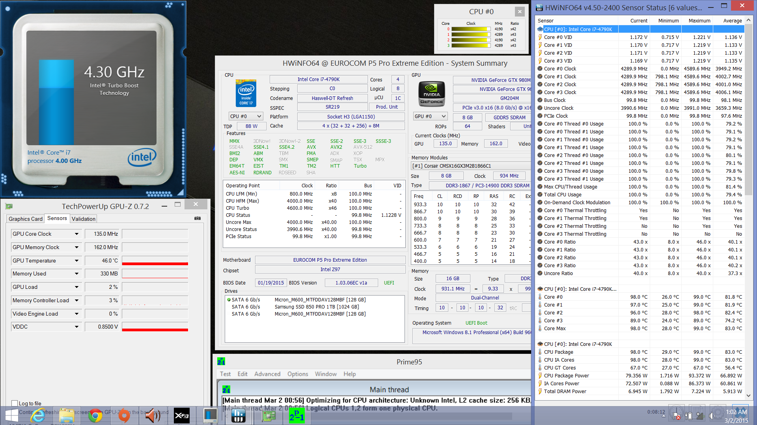
Task: Switch to Intel Turbo Boost monitor on taskbar
Action: pyautogui.click(x=210, y=416)
